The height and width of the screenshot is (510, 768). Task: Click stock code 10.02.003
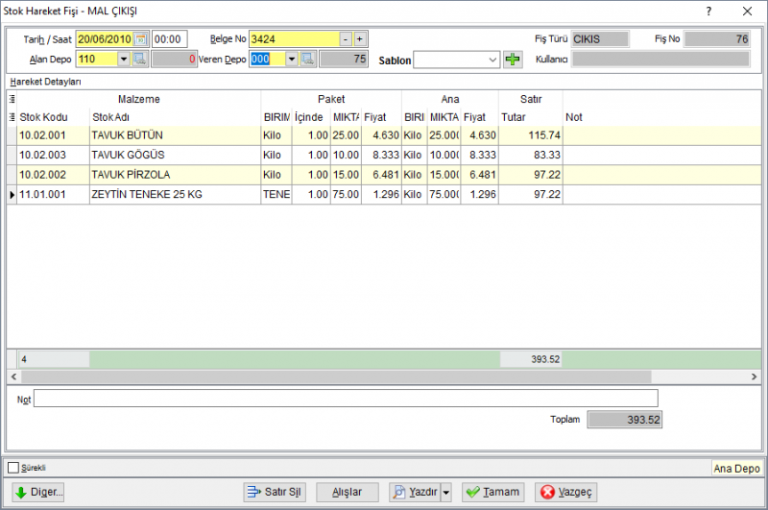point(54,155)
